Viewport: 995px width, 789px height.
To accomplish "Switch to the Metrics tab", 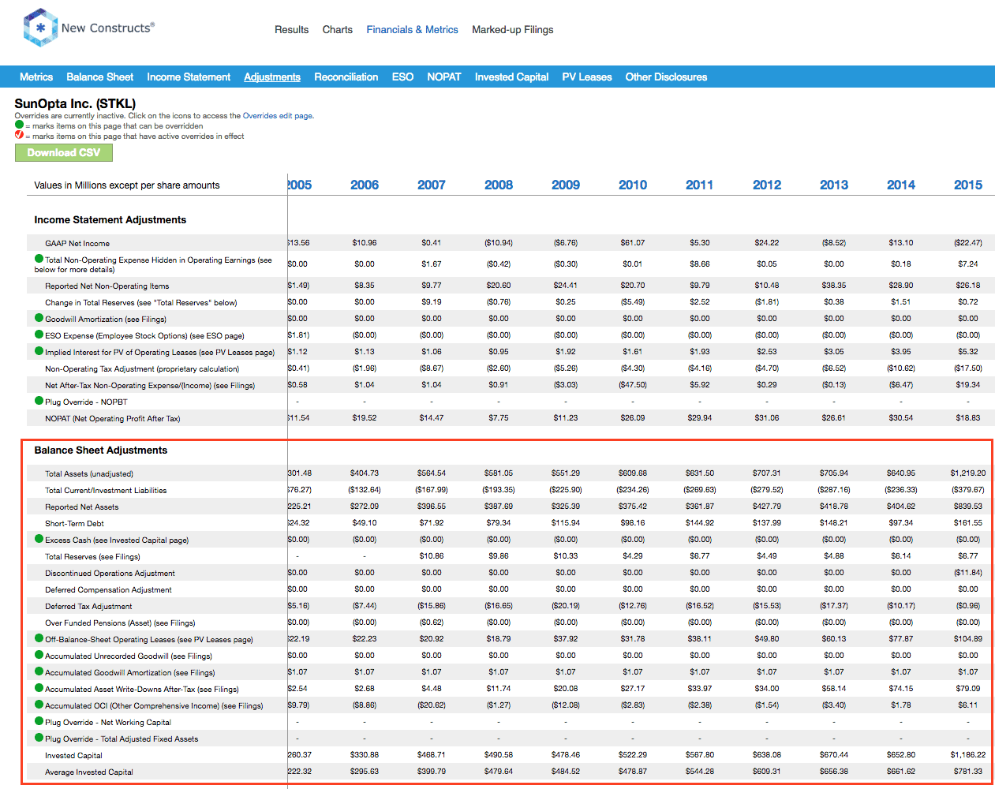I will [x=36, y=77].
